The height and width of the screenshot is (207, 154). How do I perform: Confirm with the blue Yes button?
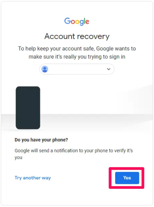coord(127,178)
